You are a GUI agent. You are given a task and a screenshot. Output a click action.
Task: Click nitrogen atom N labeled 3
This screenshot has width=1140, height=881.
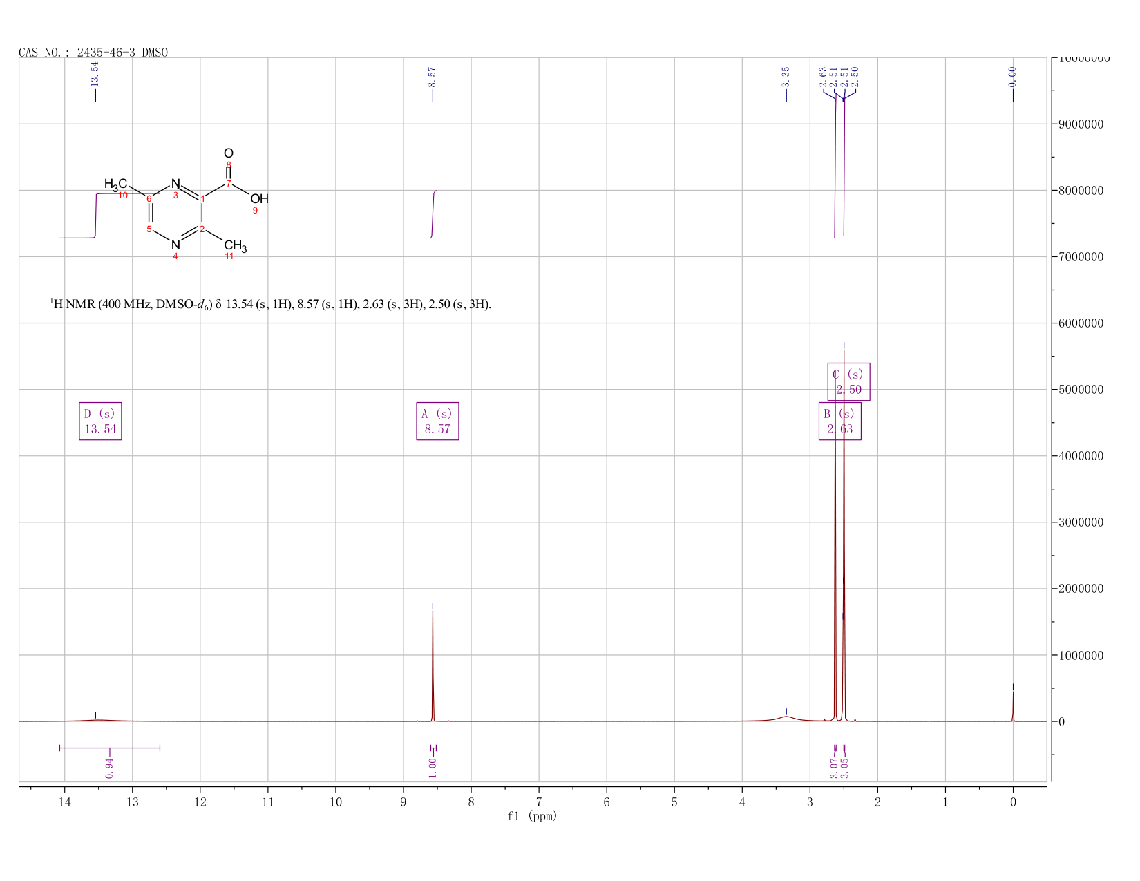click(x=175, y=184)
